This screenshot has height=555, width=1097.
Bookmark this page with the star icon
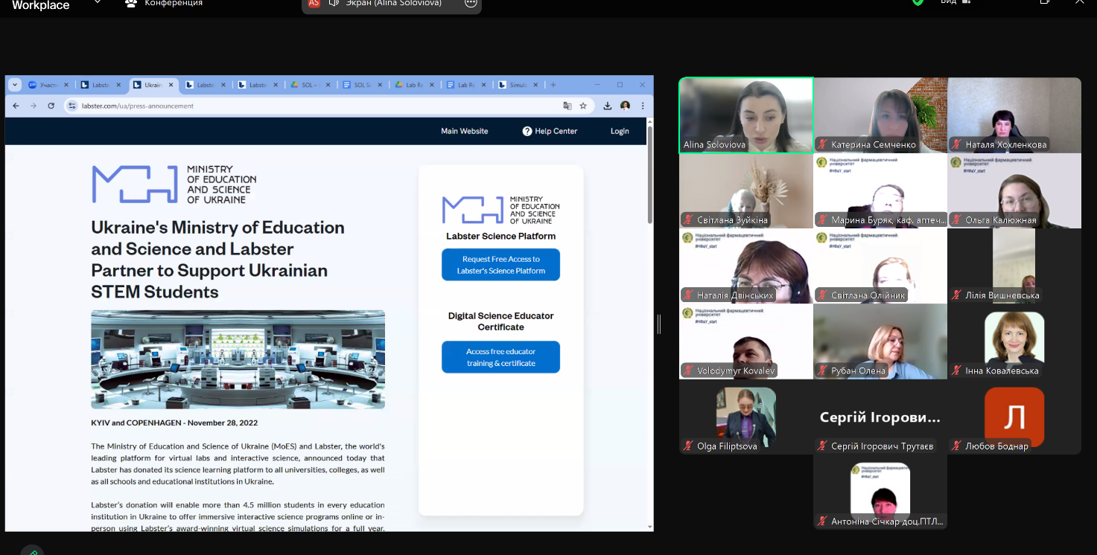[583, 106]
